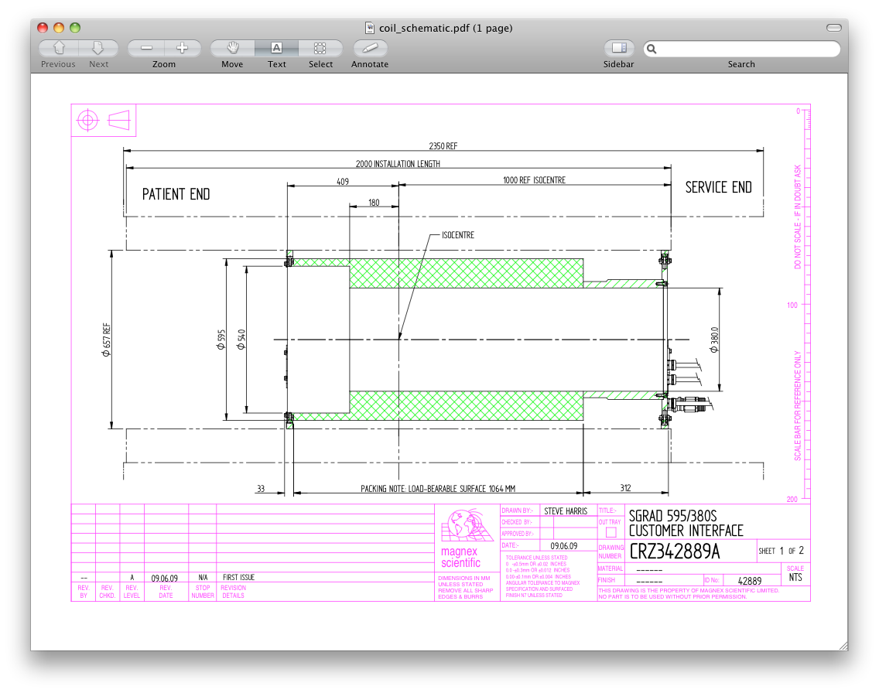
Task: Hide the toolbar using the pill button
Action: tap(833, 28)
